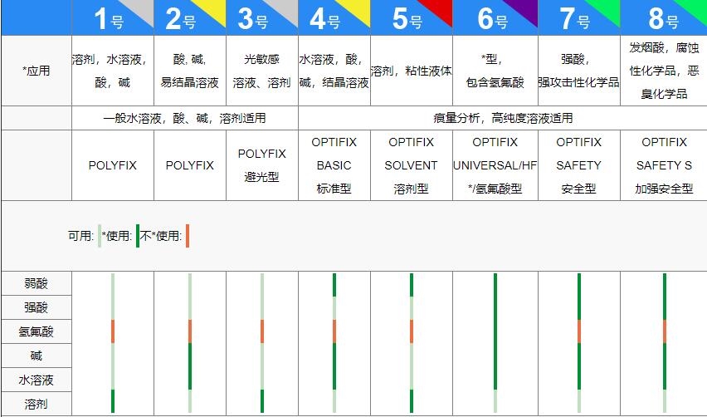
Task: Select the 弱酸 row label
Action: tap(36, 283)
